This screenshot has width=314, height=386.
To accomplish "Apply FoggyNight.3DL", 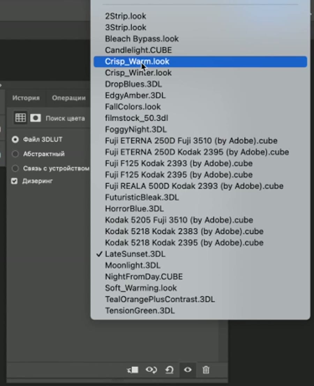I will [200, 129].
